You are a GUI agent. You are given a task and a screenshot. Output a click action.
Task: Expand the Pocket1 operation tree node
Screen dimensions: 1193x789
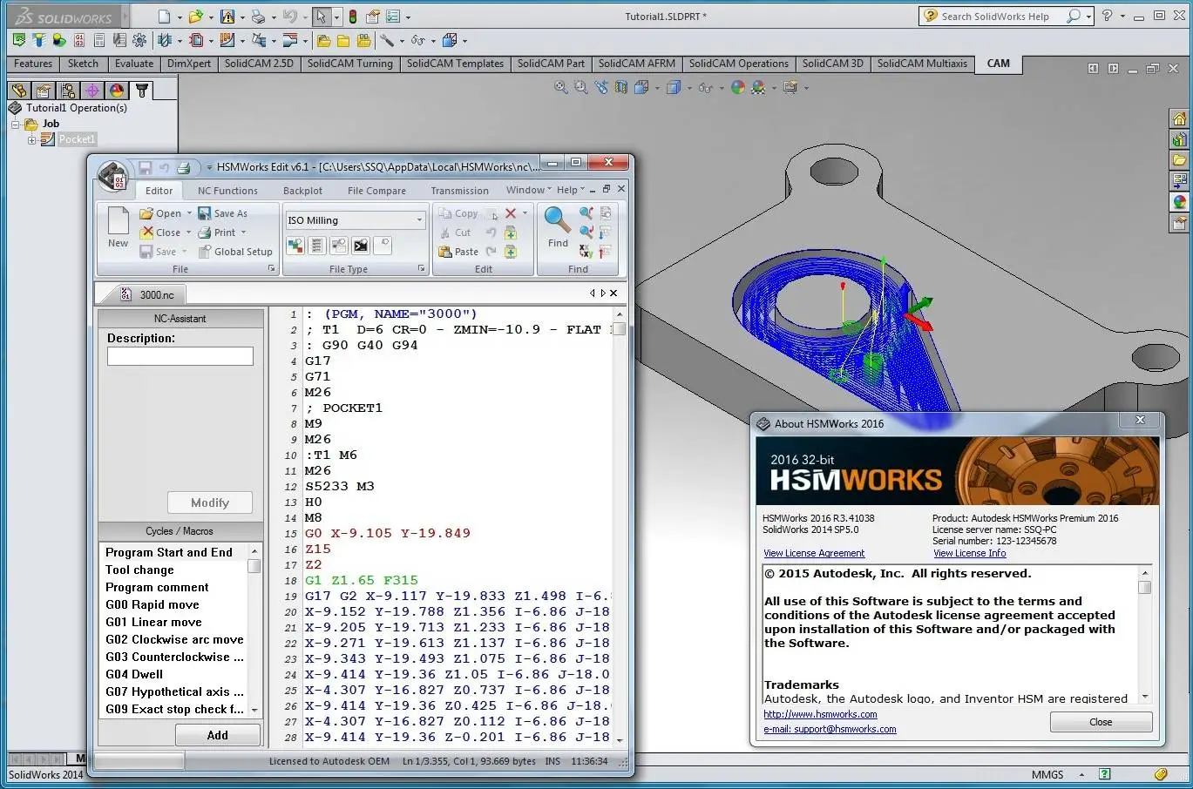tap(32, 139)
